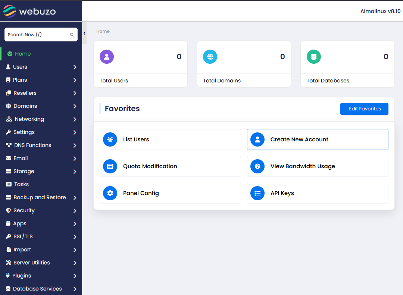
Task: Click the Panel Config gear icon
Action: pyautogui.click(x=110, y=193)
